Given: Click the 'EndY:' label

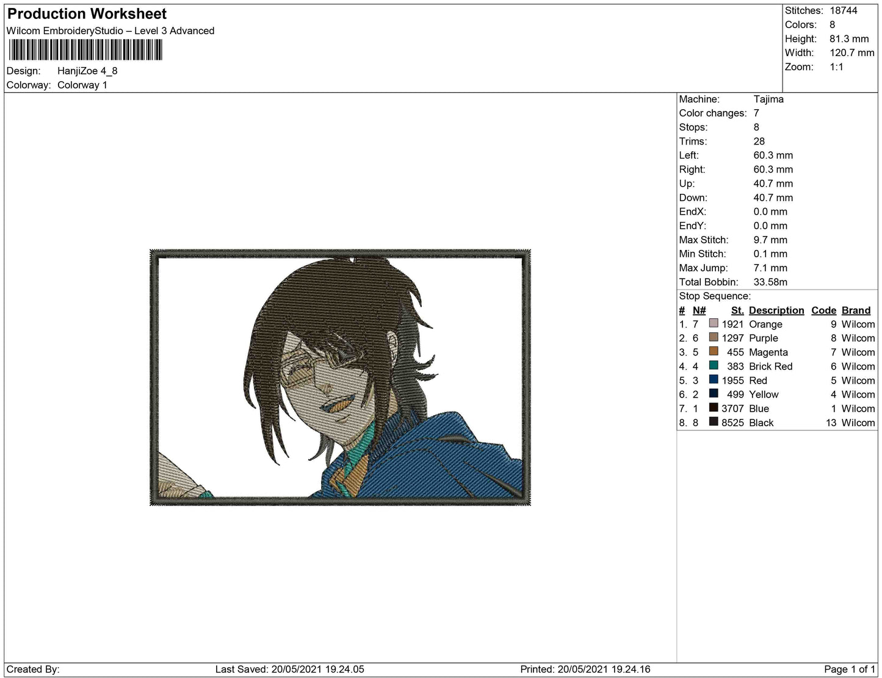Looking at the screenshot, I should click(693, 225).
